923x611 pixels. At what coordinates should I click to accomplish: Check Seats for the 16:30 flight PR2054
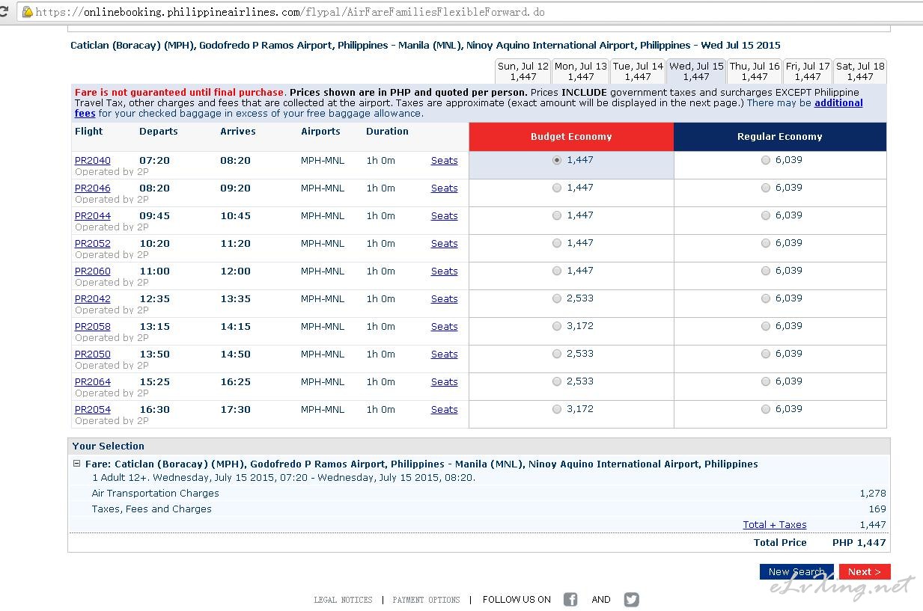(x=444, y=410)
